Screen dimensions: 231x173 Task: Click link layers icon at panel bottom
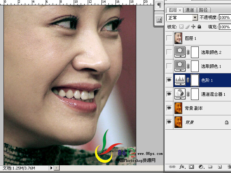(x=172, y=167)
